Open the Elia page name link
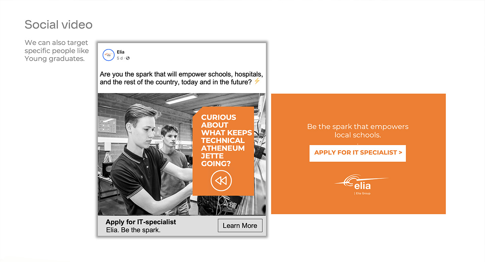 click(x=121, y=52)
